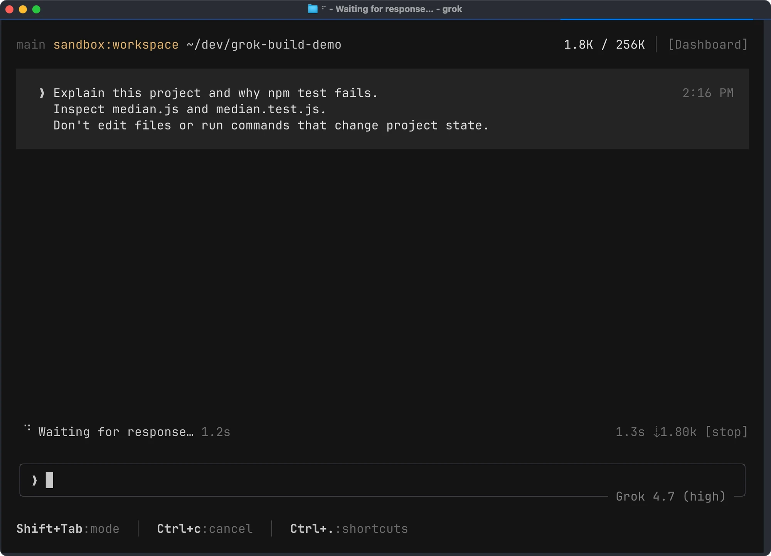This screenshot has height=556, width=771.
Task: Click the Grok 4.7 (high) model label
Action: [x=671, y=496]
